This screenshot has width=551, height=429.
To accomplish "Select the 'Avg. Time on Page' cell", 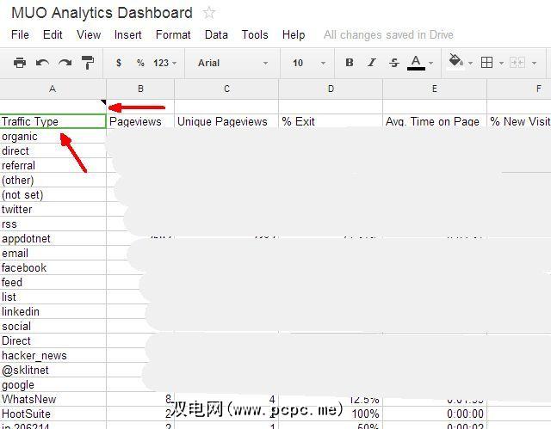I will pyautogui.click(x=435, y=121).
